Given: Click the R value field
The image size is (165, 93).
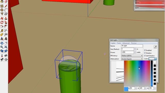Looking at the screenshot, I should point(132,88).
